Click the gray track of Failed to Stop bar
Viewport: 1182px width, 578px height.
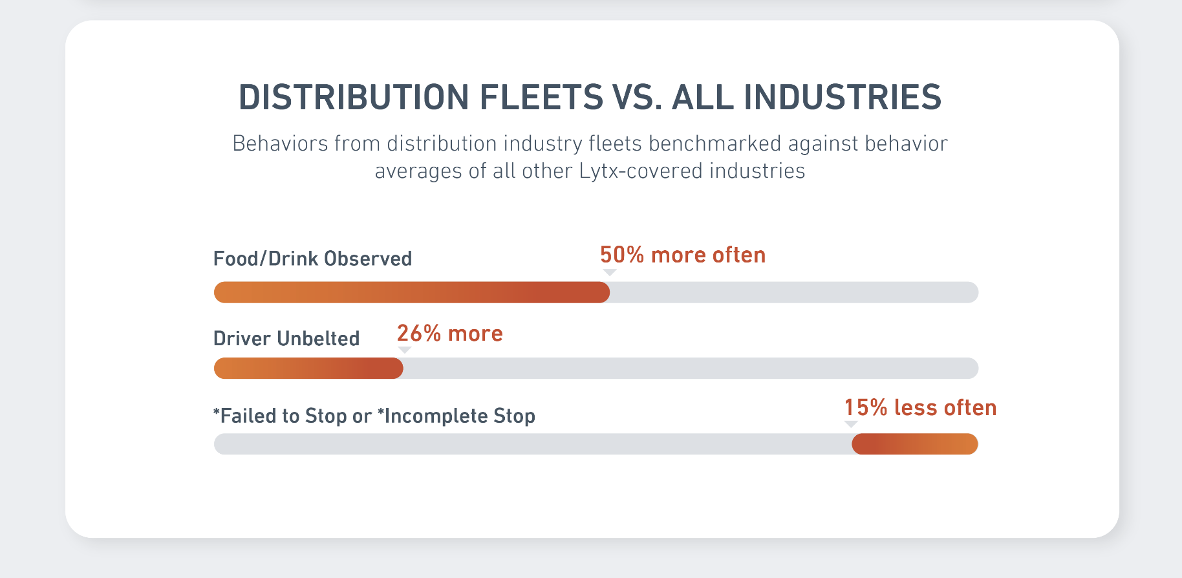click(x=532, y=444)
